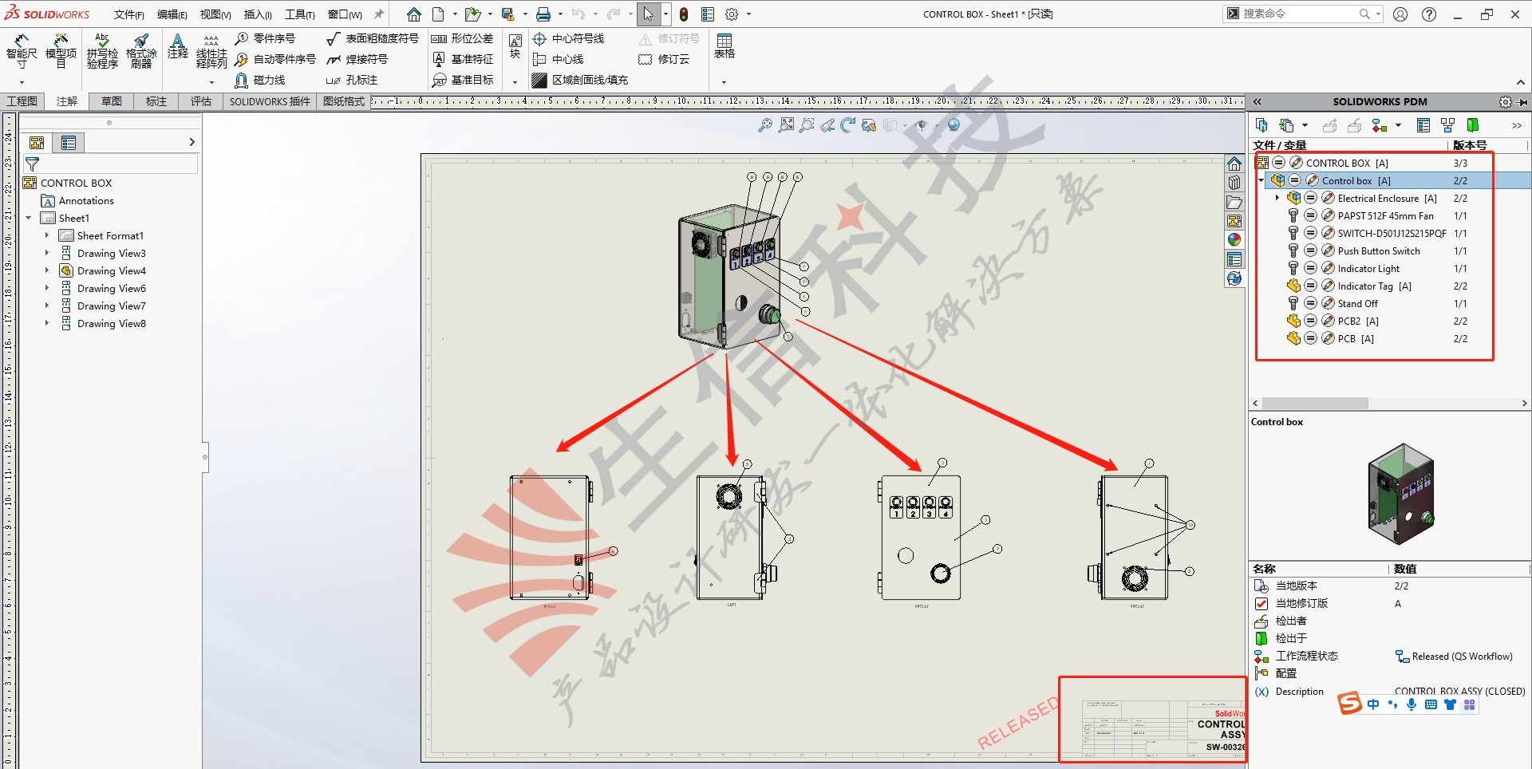Click the Weld Symbol (焊接符号) tool
This screenshot has height=769, width=1532.
pos(357,59)
